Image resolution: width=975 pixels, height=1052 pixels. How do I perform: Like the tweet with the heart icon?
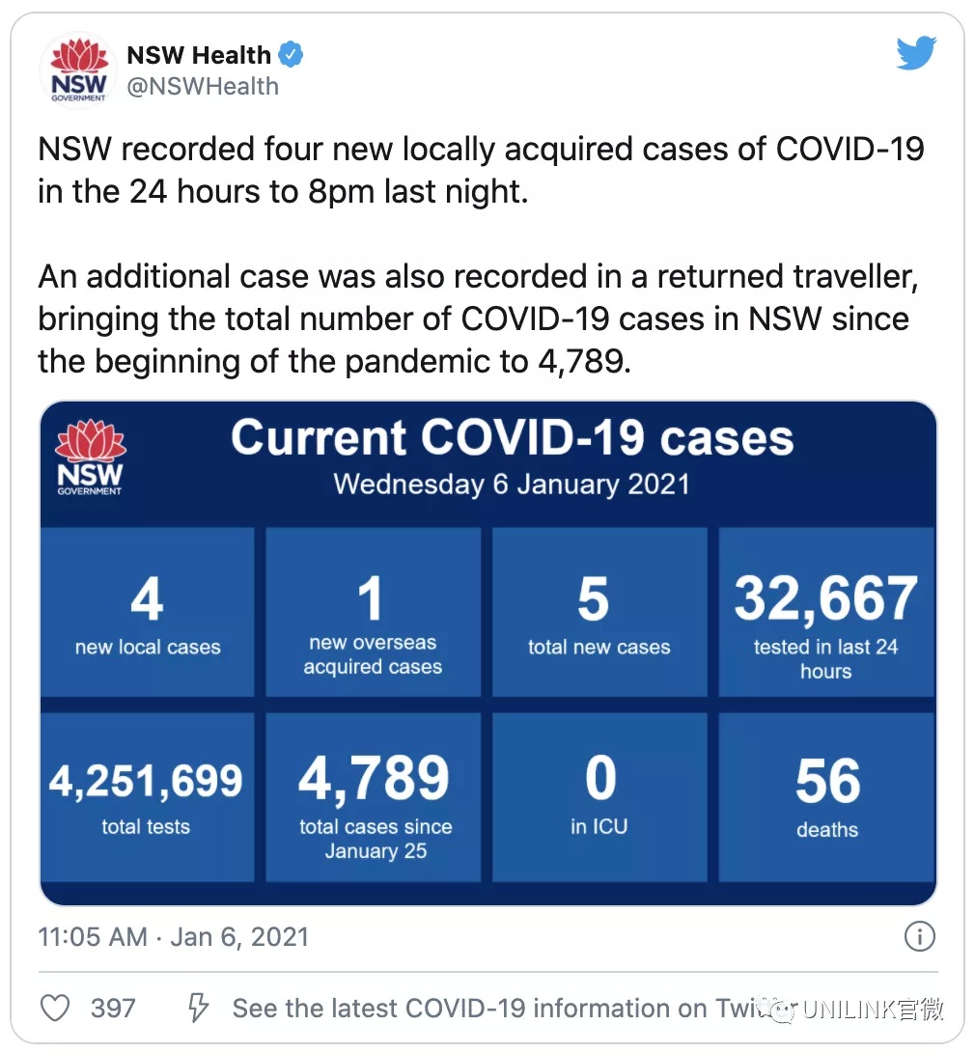[x=55, y=1008]
